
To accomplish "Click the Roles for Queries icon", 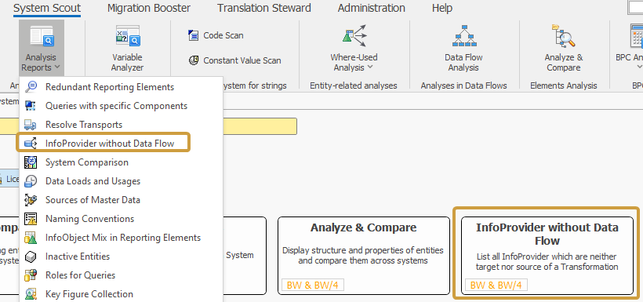I will [x=31, y=275].
